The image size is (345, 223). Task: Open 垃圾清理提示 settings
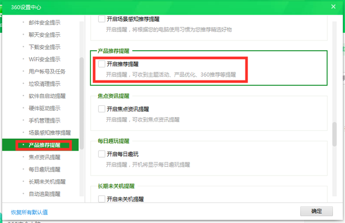pos(44,84)
